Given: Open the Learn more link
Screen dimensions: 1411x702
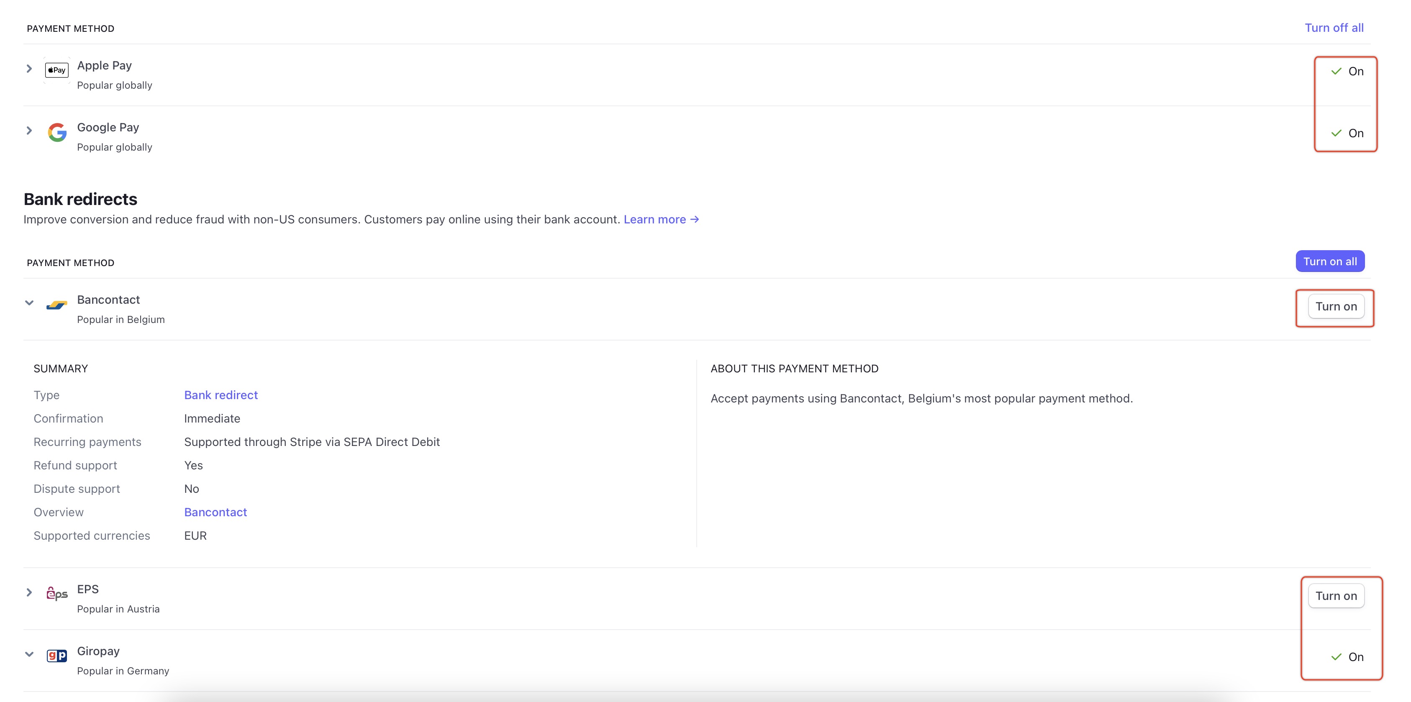Looking at the screenshot, I should tap(661, 220).
